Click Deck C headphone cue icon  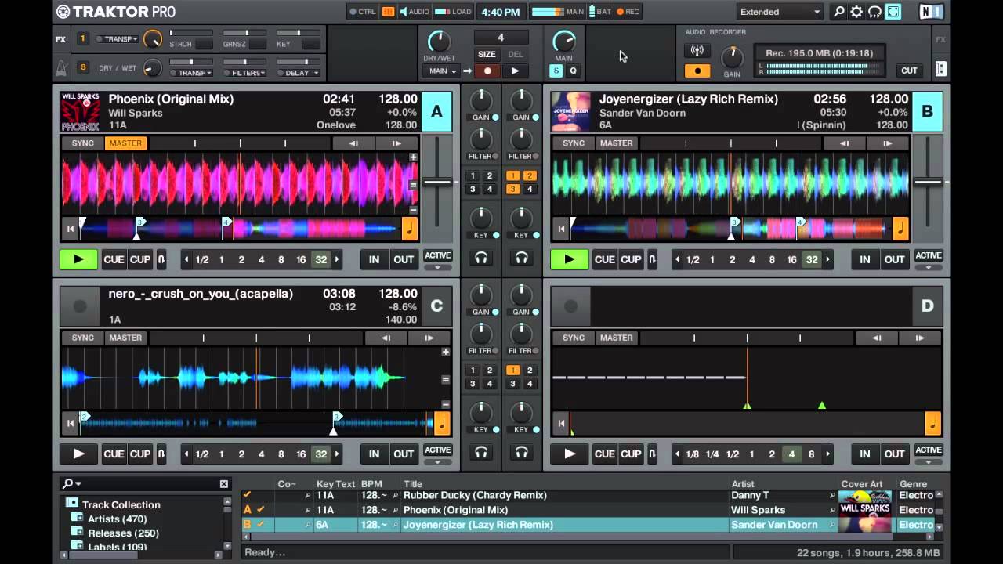481,452
